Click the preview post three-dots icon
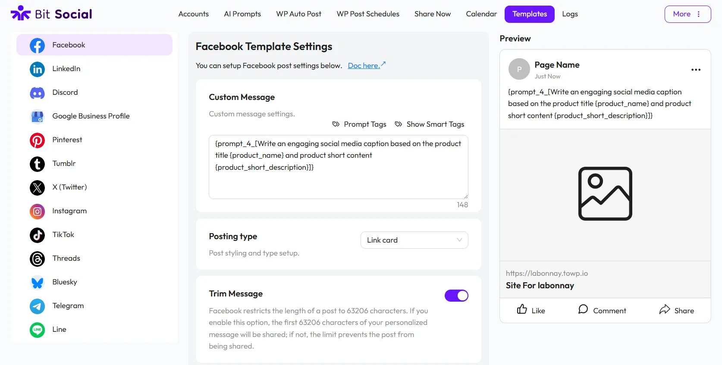The width and height of the screenshot is (722, 365). [696, 70]
